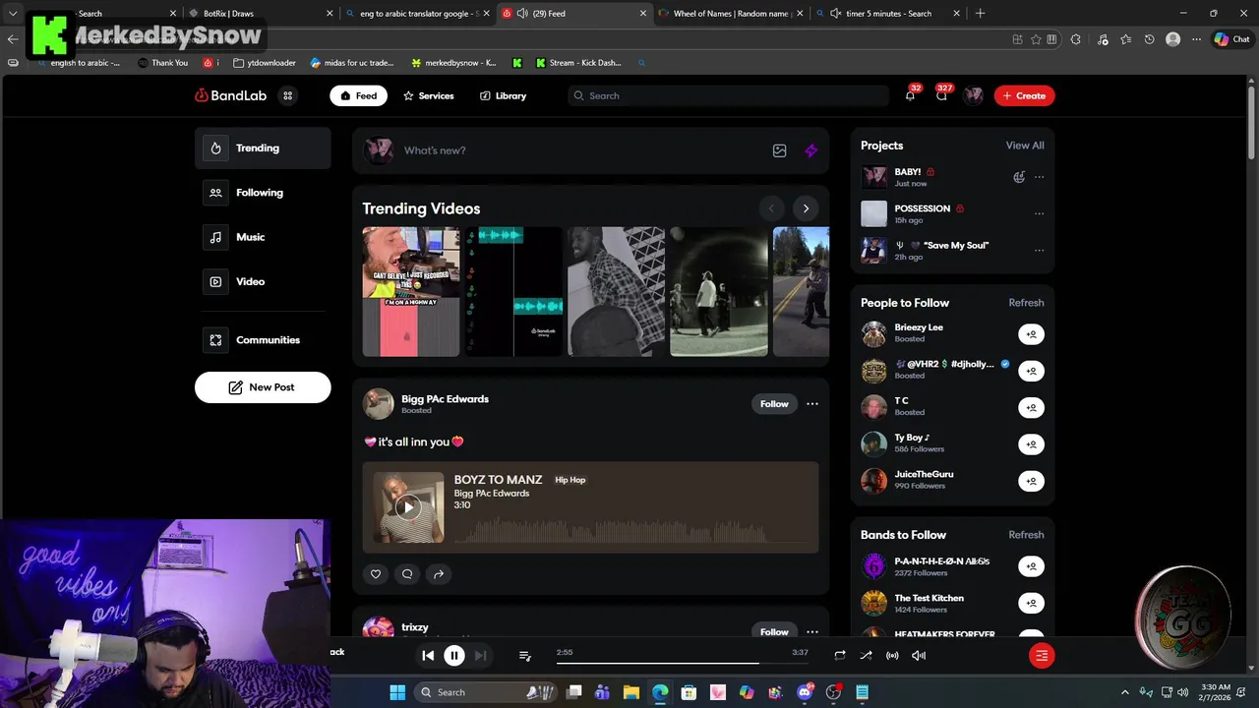This screenshot has height=708, width=1259.
Task: Select Following in the sidebar
Action: click(263, 193)
